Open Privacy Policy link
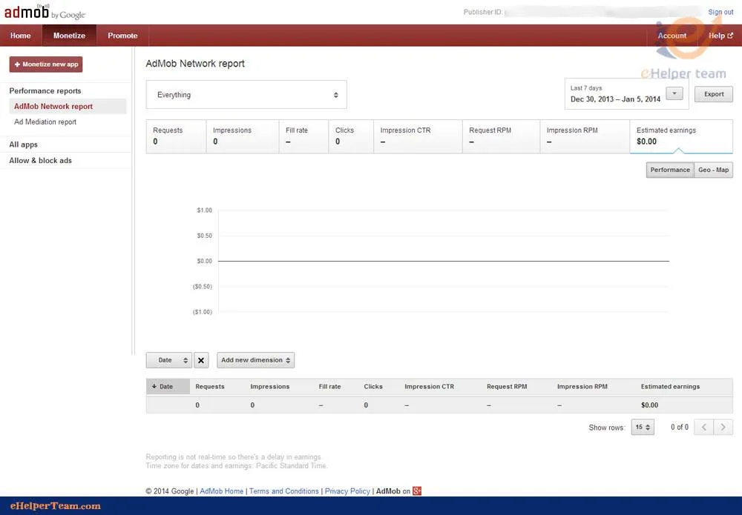Viewport: 742px width, 515px height. click(x=347, y=491)
